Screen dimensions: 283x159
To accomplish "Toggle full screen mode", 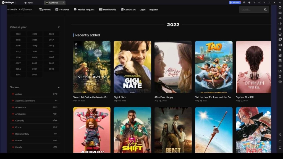I will pos(280,29).
